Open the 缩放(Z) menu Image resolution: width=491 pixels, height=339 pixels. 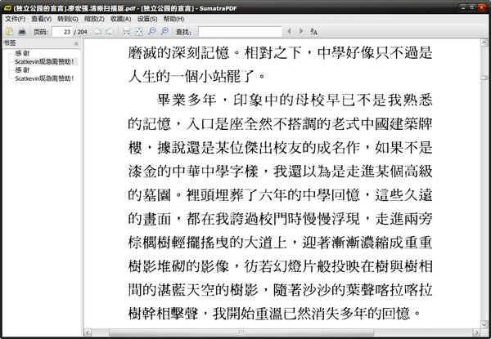94,19
